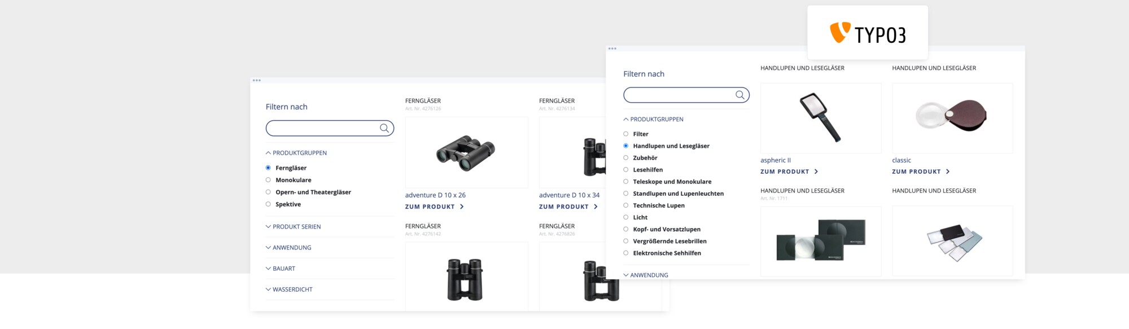Open the adventure D 10 x 26 binoculars image
Image resolution: width=1129 pixels, height=329 pixels.
466,152
